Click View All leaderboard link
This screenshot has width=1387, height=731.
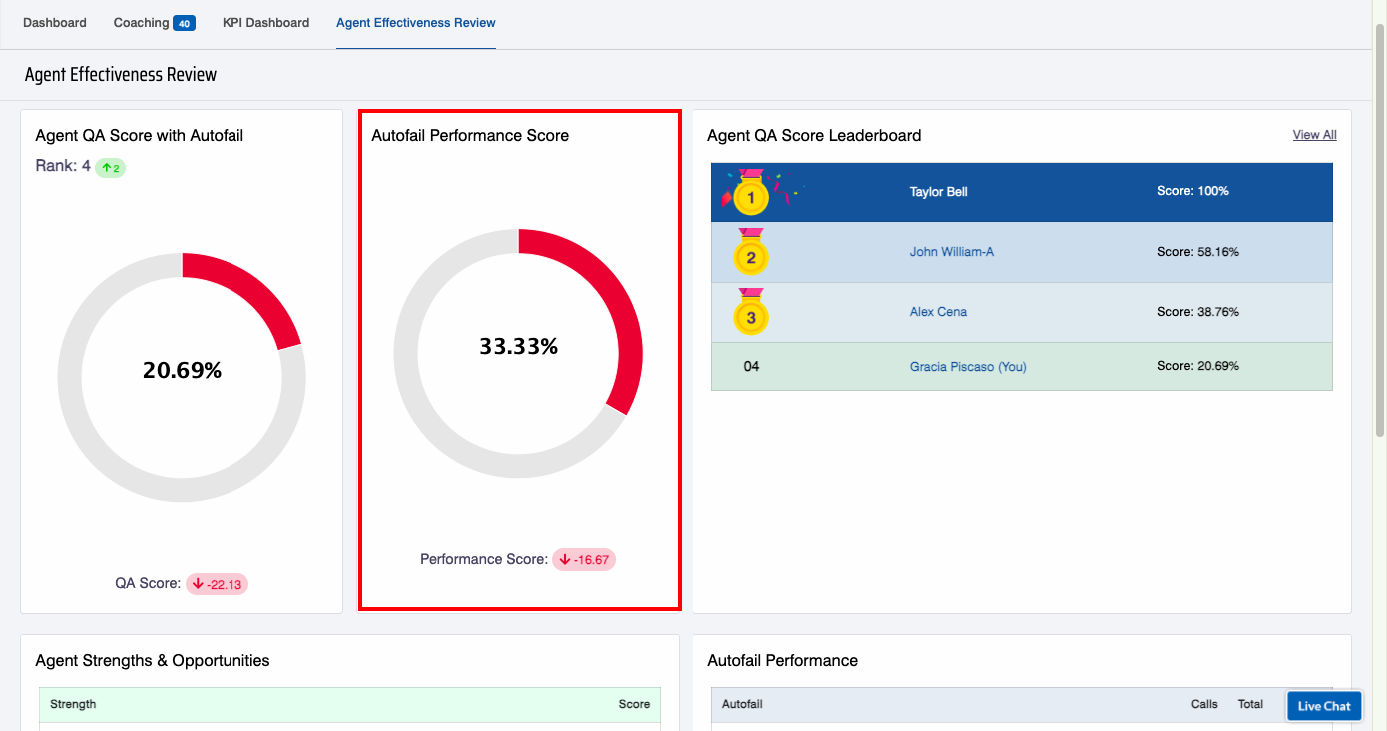pos(1314,135)
